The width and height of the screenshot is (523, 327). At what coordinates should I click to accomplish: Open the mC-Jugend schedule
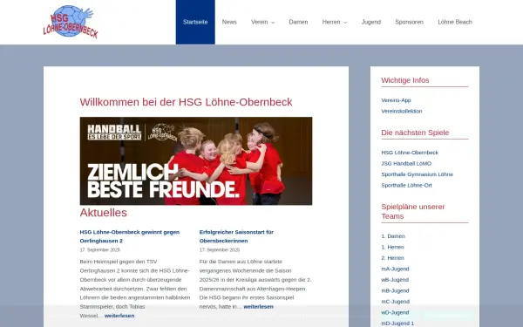click(x=395, y=302)
